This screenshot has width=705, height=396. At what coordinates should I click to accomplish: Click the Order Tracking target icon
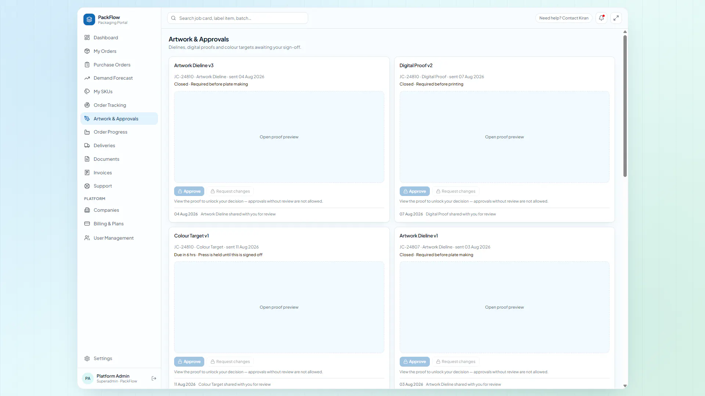(87, 105)
